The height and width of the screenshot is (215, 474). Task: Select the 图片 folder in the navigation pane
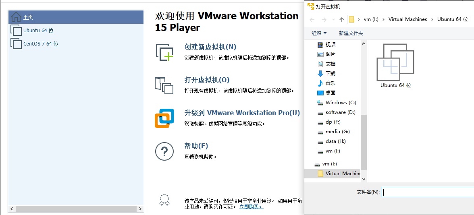(326, 54)
